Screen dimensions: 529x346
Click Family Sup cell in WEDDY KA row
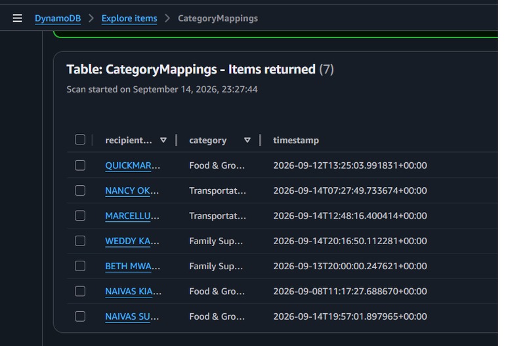pos(216,241)
